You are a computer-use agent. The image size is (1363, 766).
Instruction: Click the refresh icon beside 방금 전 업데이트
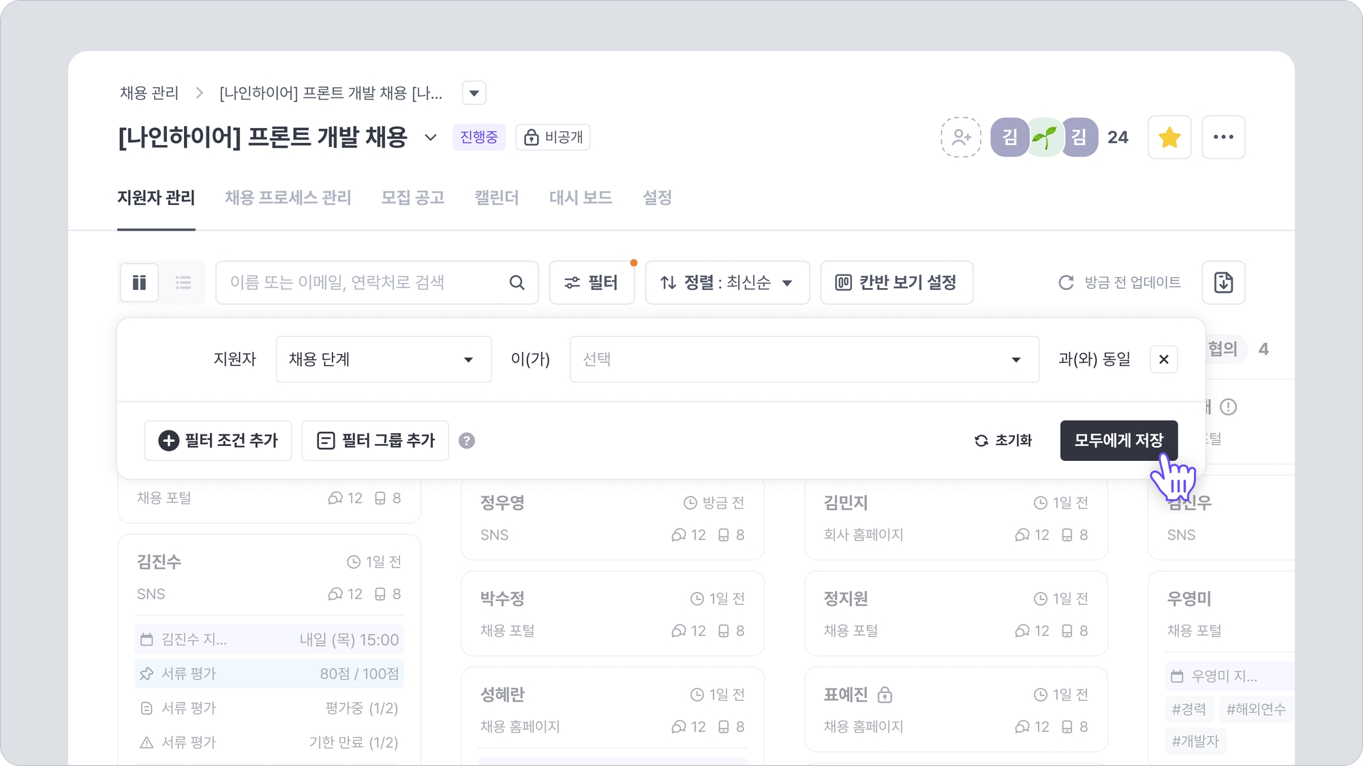(x=1066, y=283)
